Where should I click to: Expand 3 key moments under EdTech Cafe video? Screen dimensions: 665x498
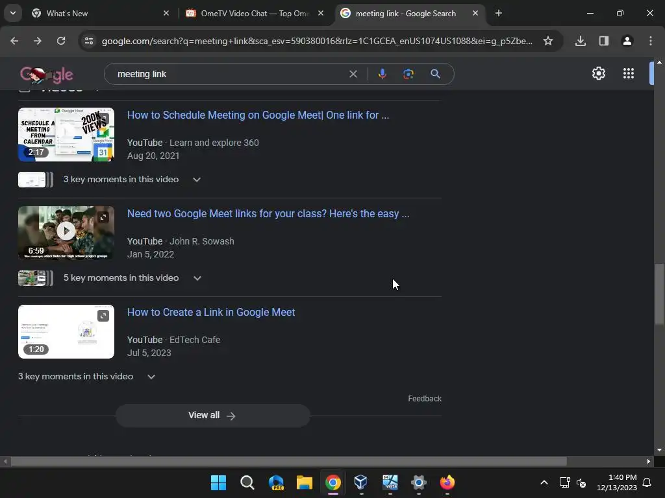click(151, 377)
